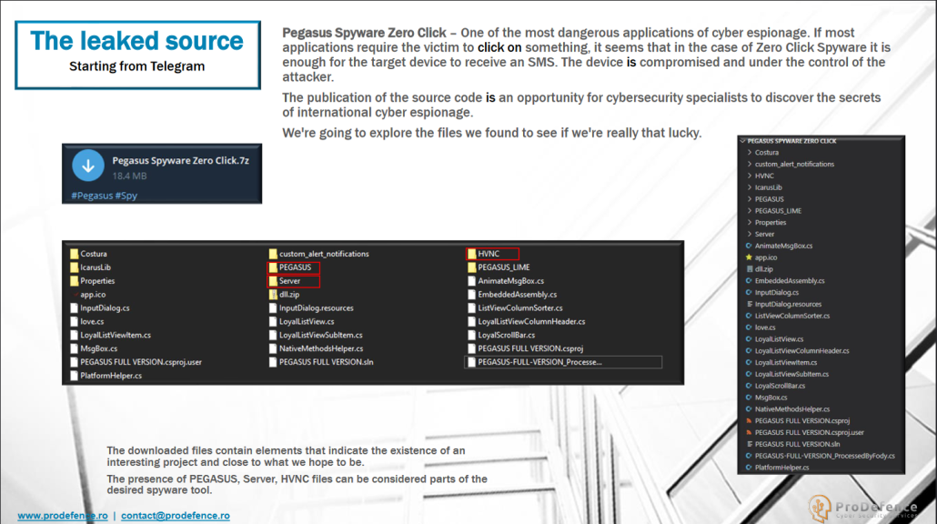The height and width of the screenshot is (524, 937).
Task: Click the C# icon beside MsgBox.cs in tree
Action: coord(749,398)
